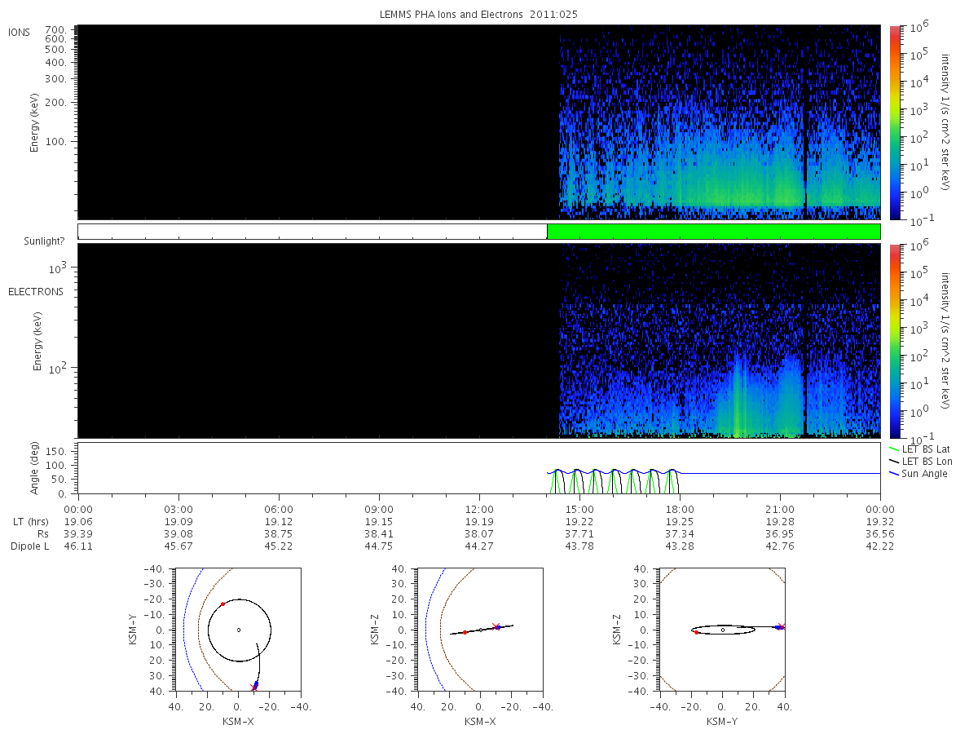The image size is (978, 734).
Task: Click the ions spectrogram data region
Action: (x=479, y=122)
